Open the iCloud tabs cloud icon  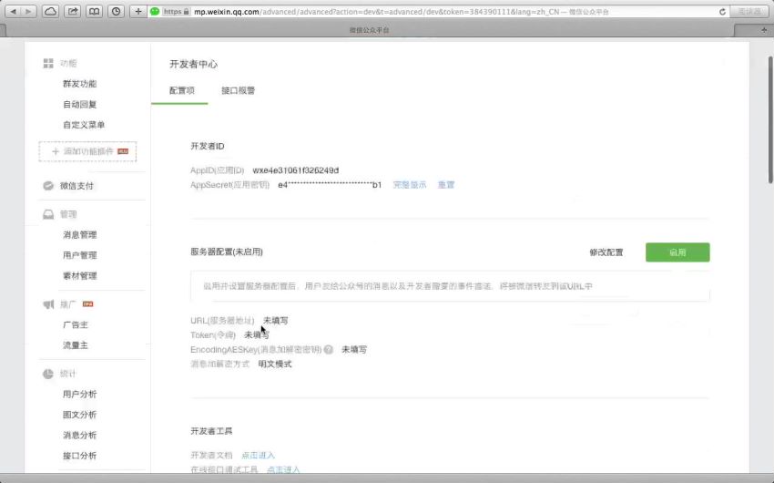point(50,11)
